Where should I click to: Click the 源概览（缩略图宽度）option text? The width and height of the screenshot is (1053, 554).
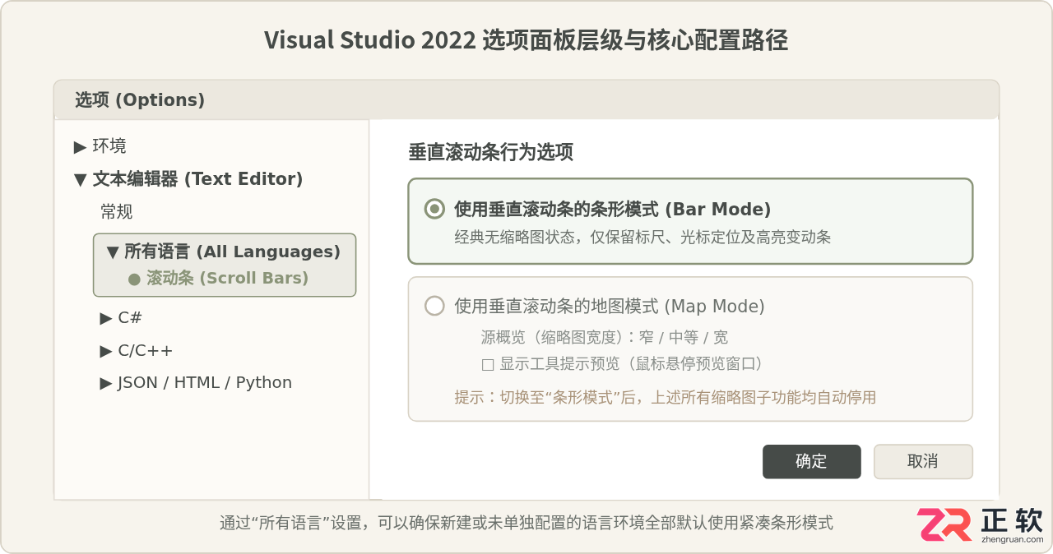(x=605, y=338)
